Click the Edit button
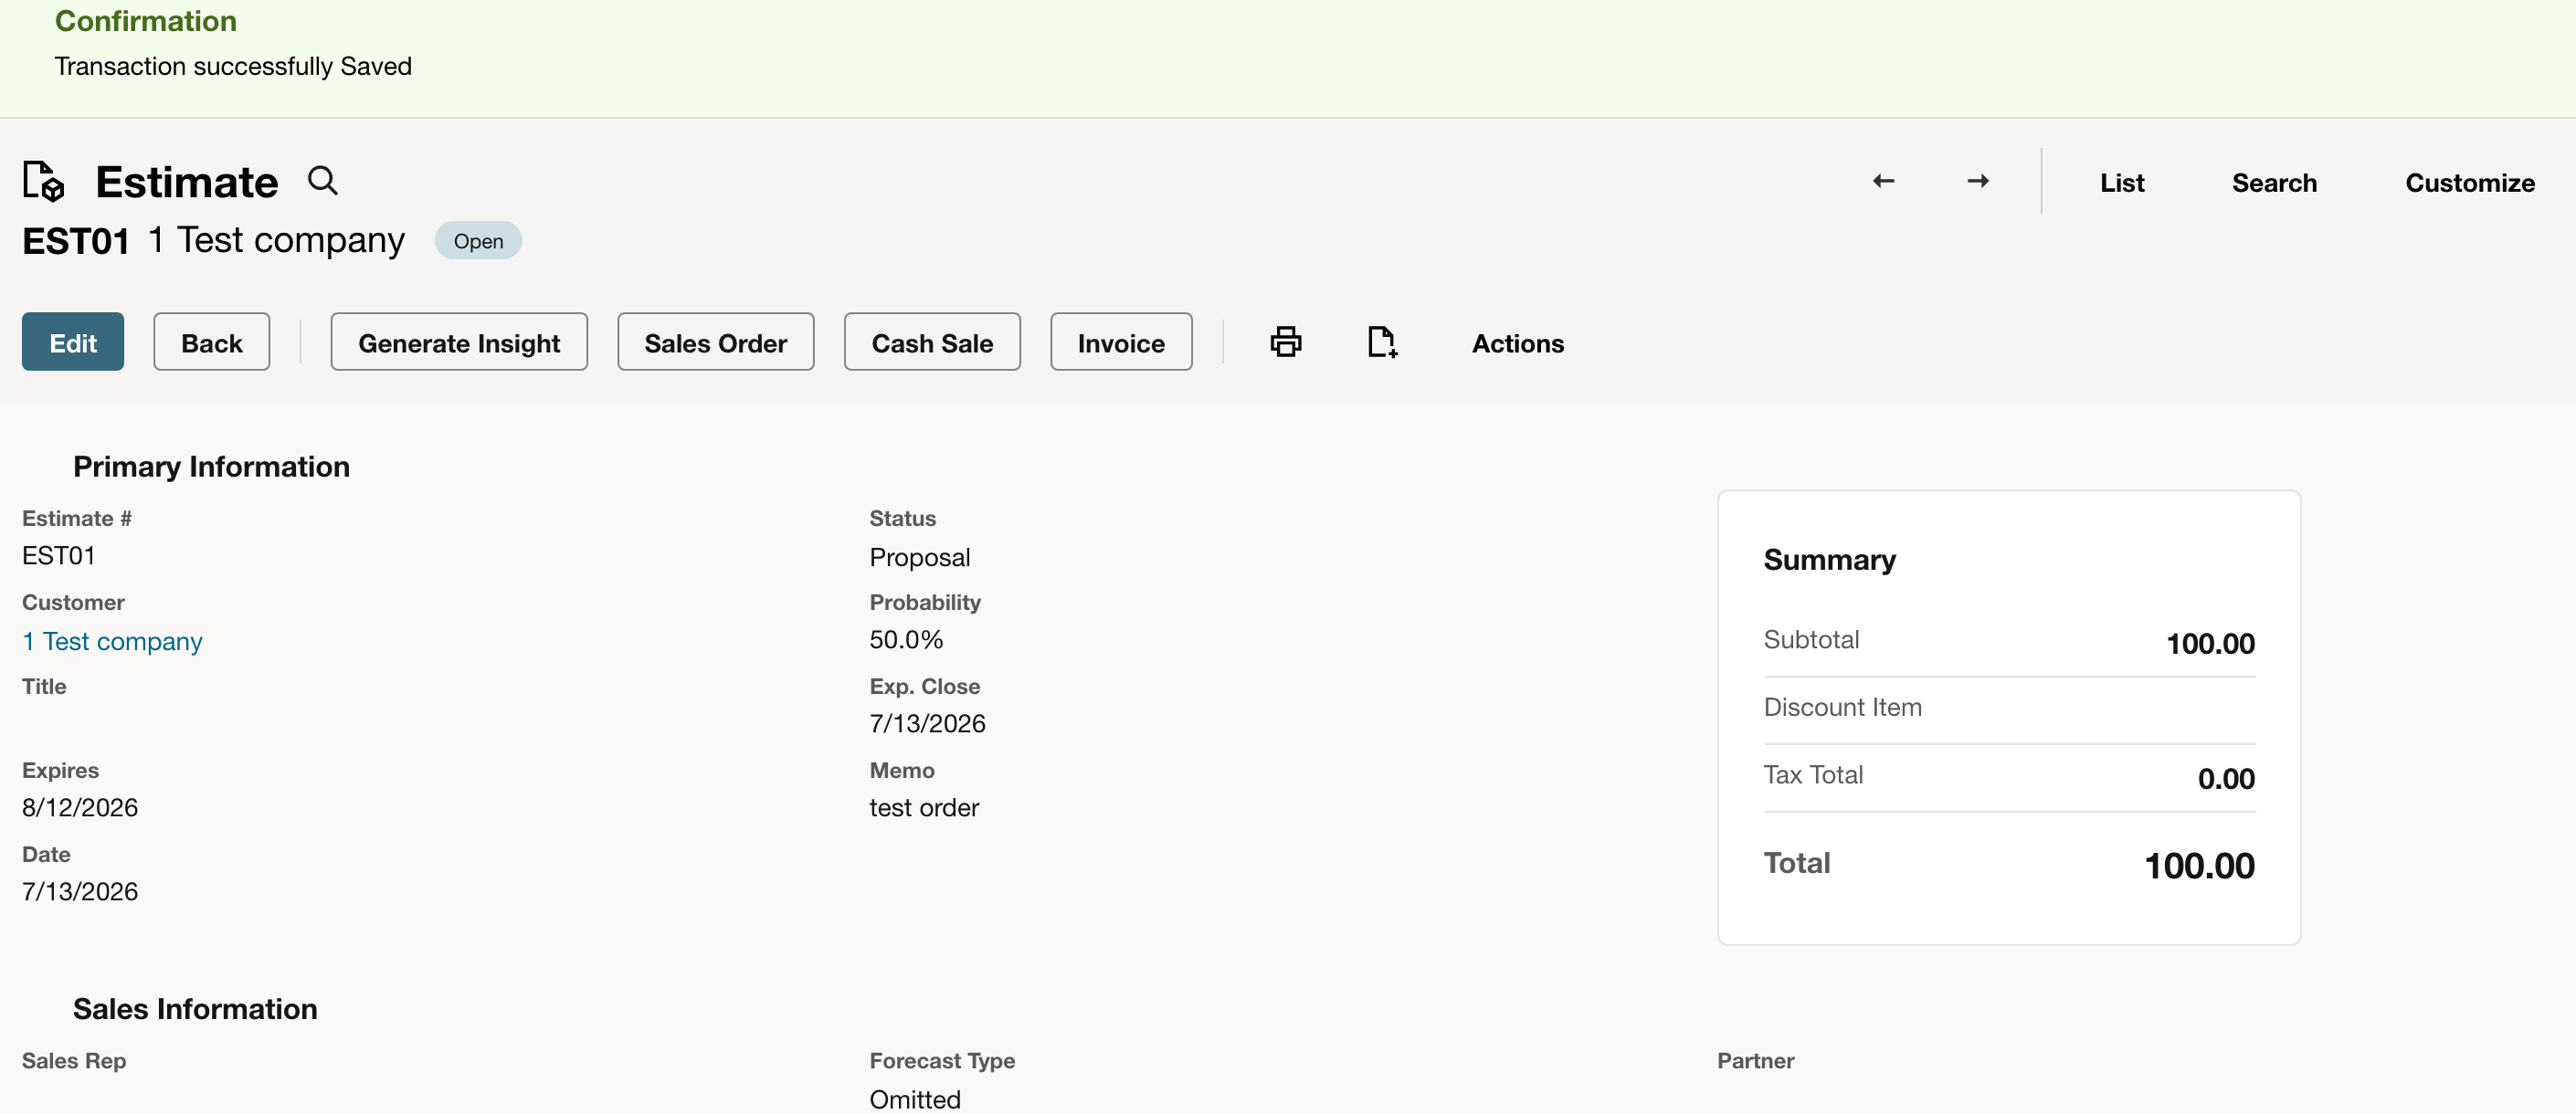This screenshot has width=2576, height=1114. coord(73,342)
